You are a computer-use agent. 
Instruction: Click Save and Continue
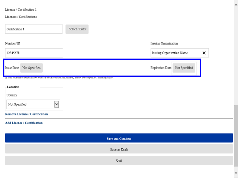pyautogui.click(x=119, y=138)
